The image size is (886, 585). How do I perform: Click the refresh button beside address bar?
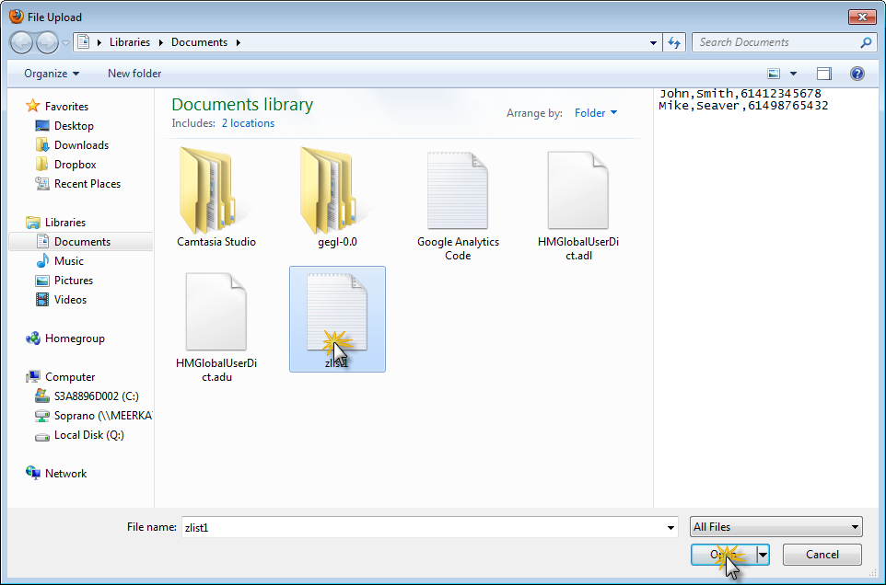pos(674,42)
